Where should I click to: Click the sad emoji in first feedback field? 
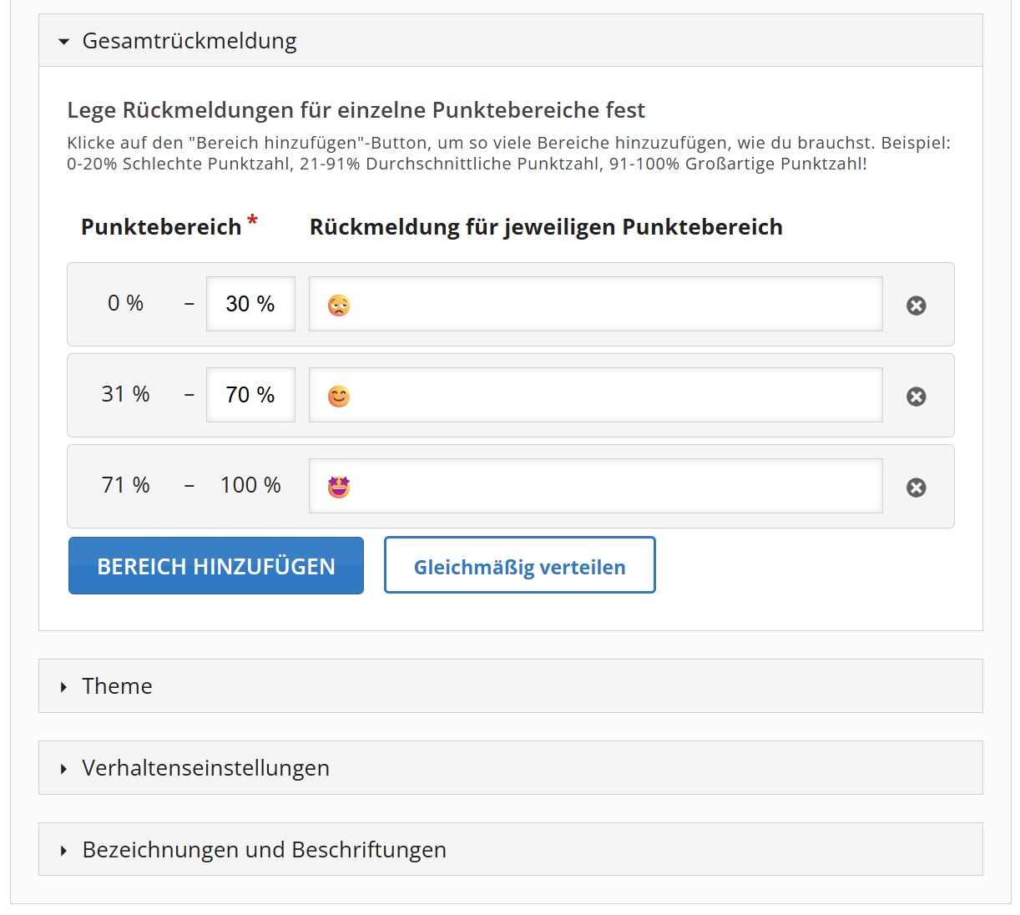(339, 306)
